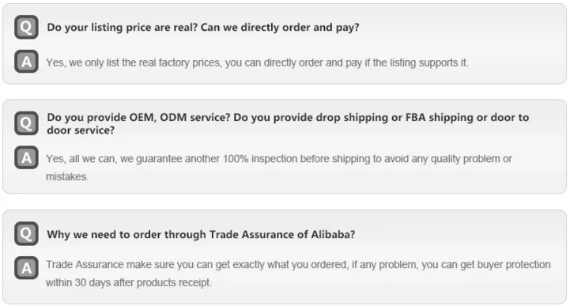Click the phrase 'Can we directly order and pay?'
570x306 pixels.
point(280,27)
